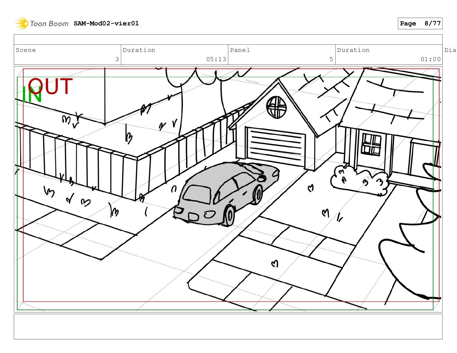Viewport: 457px width, 353px height.
Task: Click the Page 8/77 indicator
Action: (x=420, y=23)
